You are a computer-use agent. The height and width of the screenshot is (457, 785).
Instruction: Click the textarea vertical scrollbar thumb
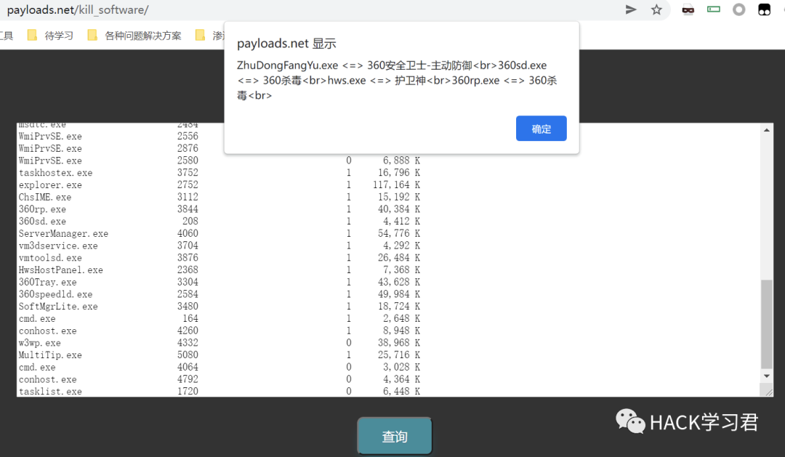point(767,324)
